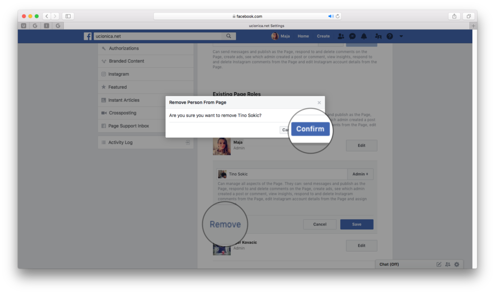This screenshot has width=495, height=294.
Task: Close the Remove Person From Page dialog
Action: point(319,103)
